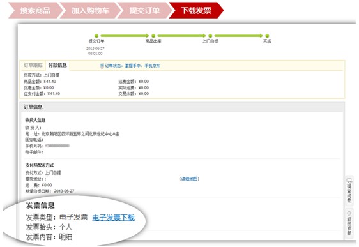This screenshot has width=359, height=247.
Task: Click the 期望自提日期: 2013-06-27 line
Action: (50, 191)
